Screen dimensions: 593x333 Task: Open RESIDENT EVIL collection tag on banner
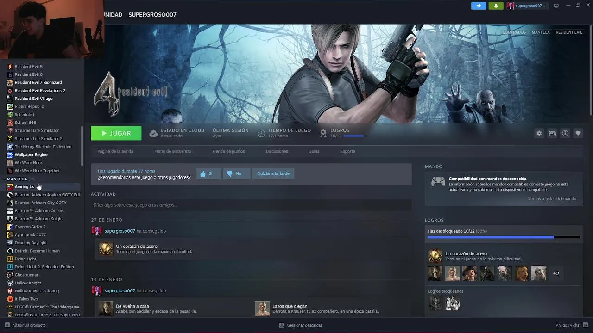pyautogui.click(x=569, y=32)
